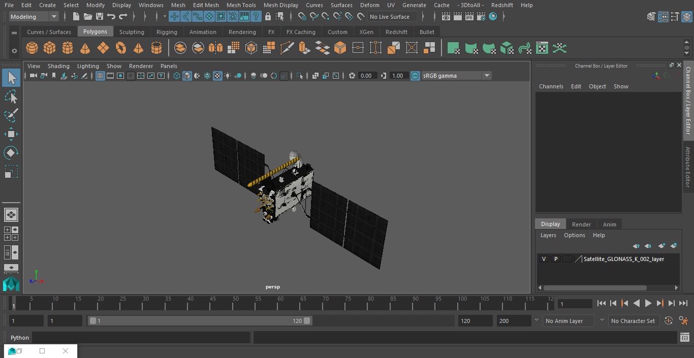Open the Deform menu
Screen dimensions: 694x358
pos(370,5)
